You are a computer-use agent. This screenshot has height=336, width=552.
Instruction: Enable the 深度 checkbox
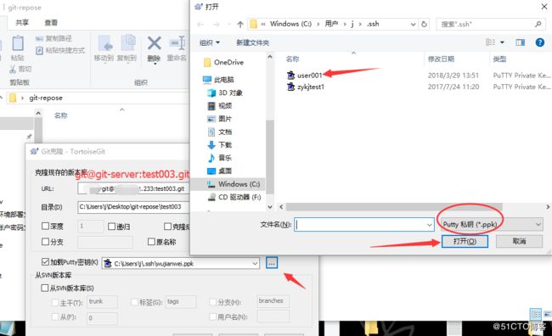[45, 226]
